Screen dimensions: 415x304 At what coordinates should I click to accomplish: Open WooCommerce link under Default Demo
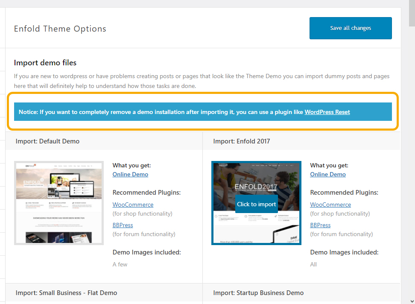pos(133,205)
